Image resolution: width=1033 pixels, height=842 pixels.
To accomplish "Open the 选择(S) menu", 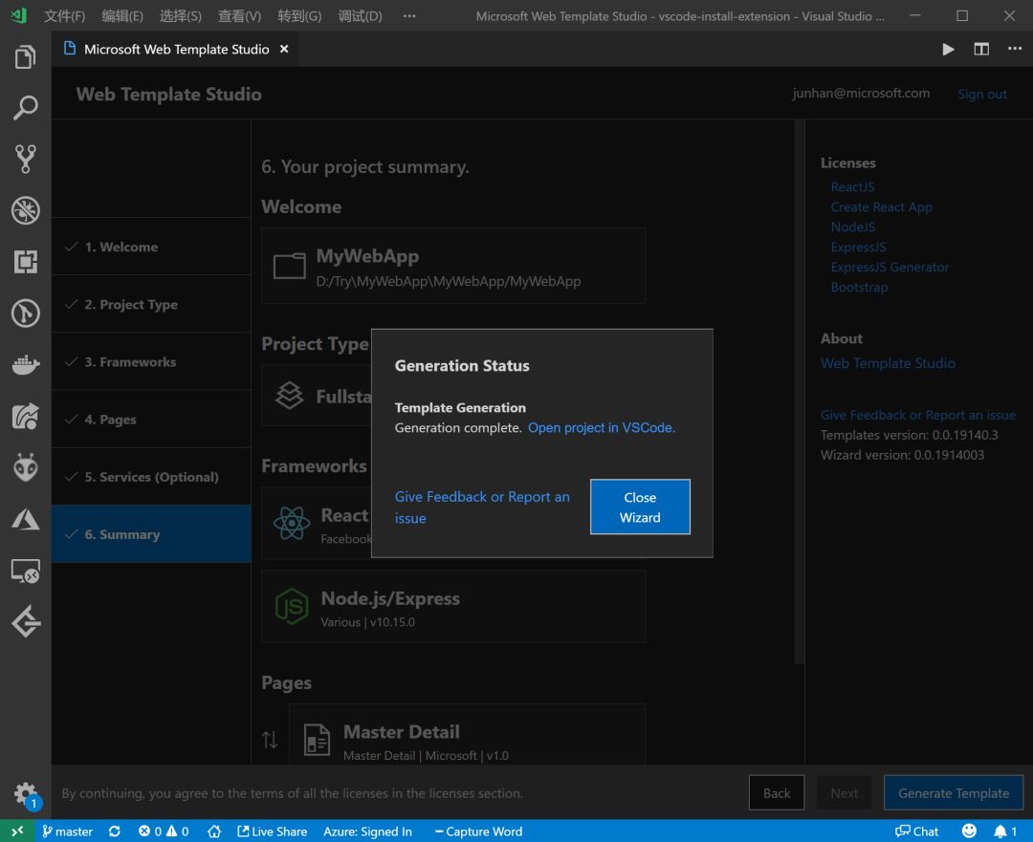I will [180, 16].
